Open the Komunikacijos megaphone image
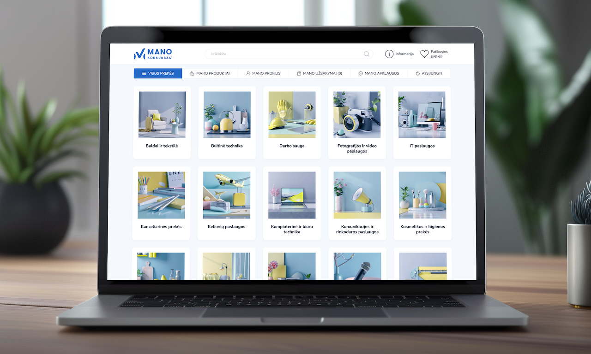Viewport: 591px width, 354px height. pos(357,195)
